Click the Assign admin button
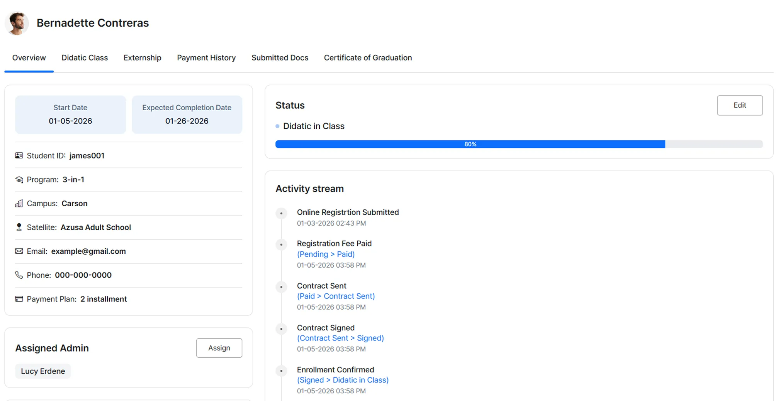The image size is (783, 401). 219,348
